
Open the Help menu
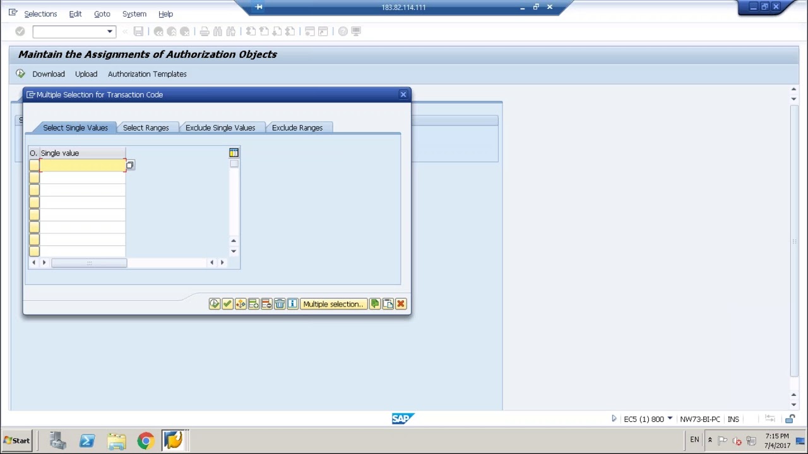point(165,14)
